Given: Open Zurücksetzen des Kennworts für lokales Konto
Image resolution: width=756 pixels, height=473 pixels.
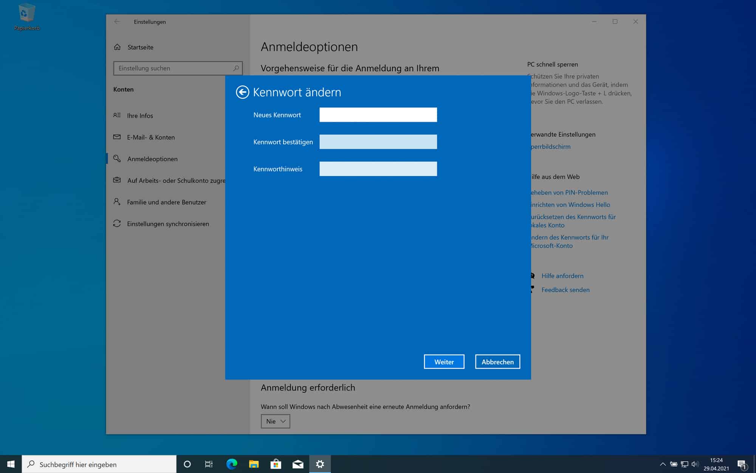Looking at the screenshot, I should [x=573, y=221].
